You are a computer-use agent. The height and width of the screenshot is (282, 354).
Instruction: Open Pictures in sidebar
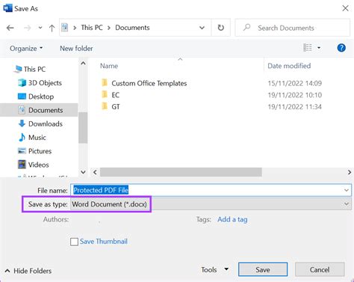[40, 151]
